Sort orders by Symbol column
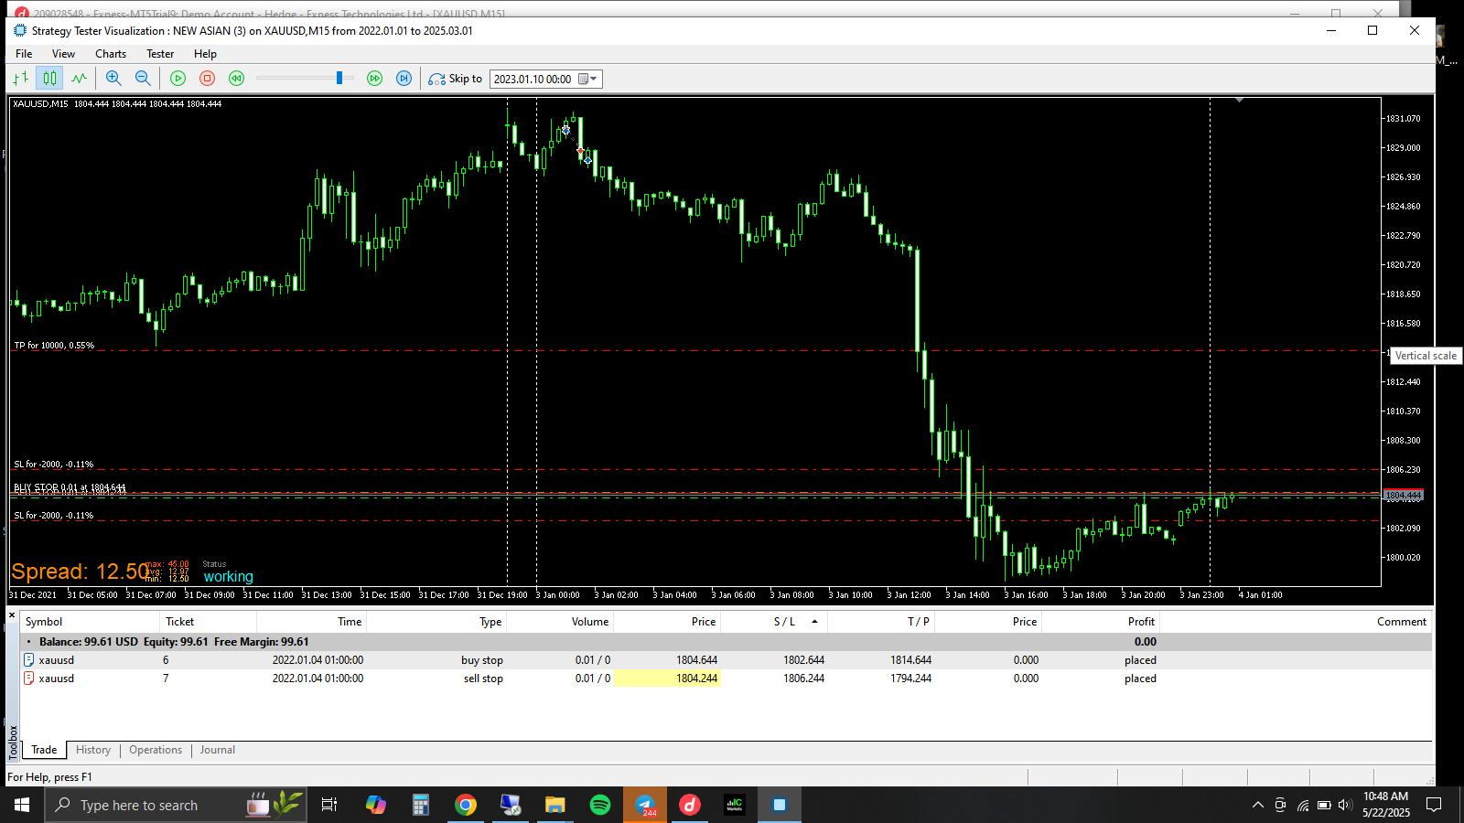The width and height of the screenshot is (1464, 823). pyautogui.click(x=89, y=622)
